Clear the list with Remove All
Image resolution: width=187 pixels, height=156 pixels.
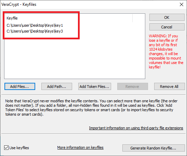click(169, 87)
